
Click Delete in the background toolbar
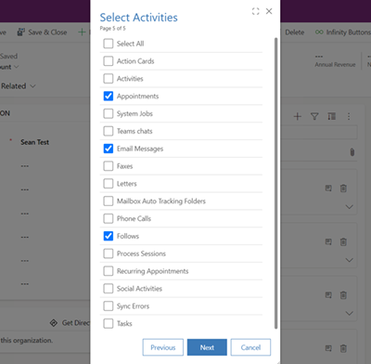pos(295,32)
